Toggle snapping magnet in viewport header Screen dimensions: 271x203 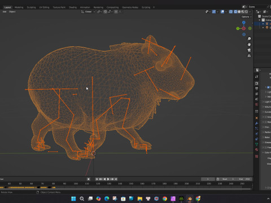(x=105, y=12)
